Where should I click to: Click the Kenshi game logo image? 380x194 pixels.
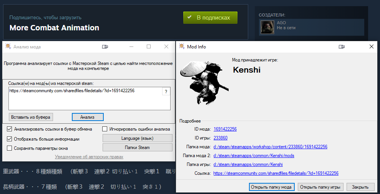coord(204,82)
